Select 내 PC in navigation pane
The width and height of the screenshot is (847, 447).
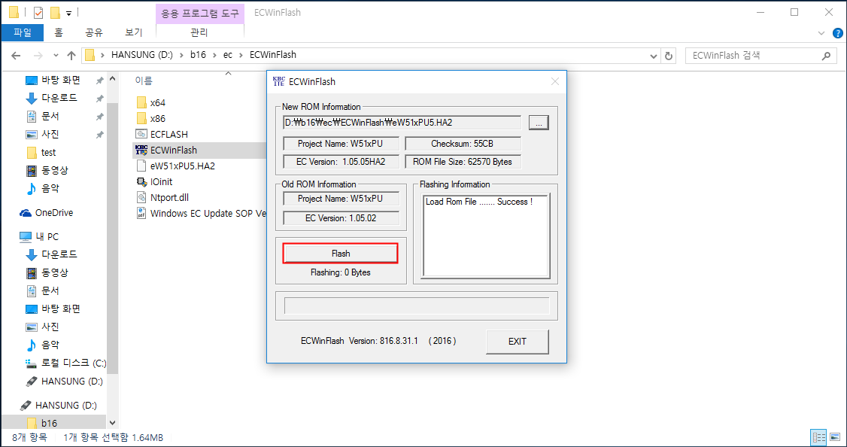click(x=46, y=237)
